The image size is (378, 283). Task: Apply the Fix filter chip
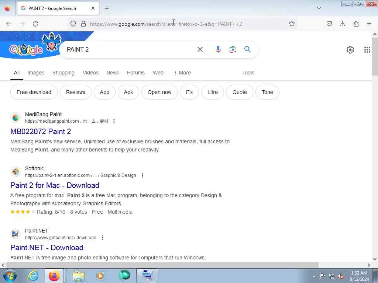189,92
